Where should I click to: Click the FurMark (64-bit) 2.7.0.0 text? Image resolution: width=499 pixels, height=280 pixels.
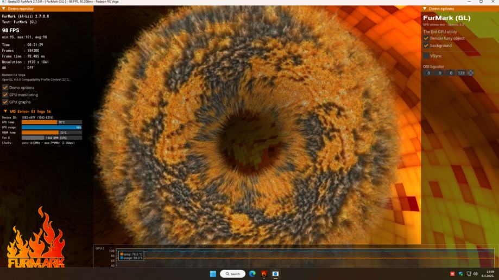coord(26,16)
